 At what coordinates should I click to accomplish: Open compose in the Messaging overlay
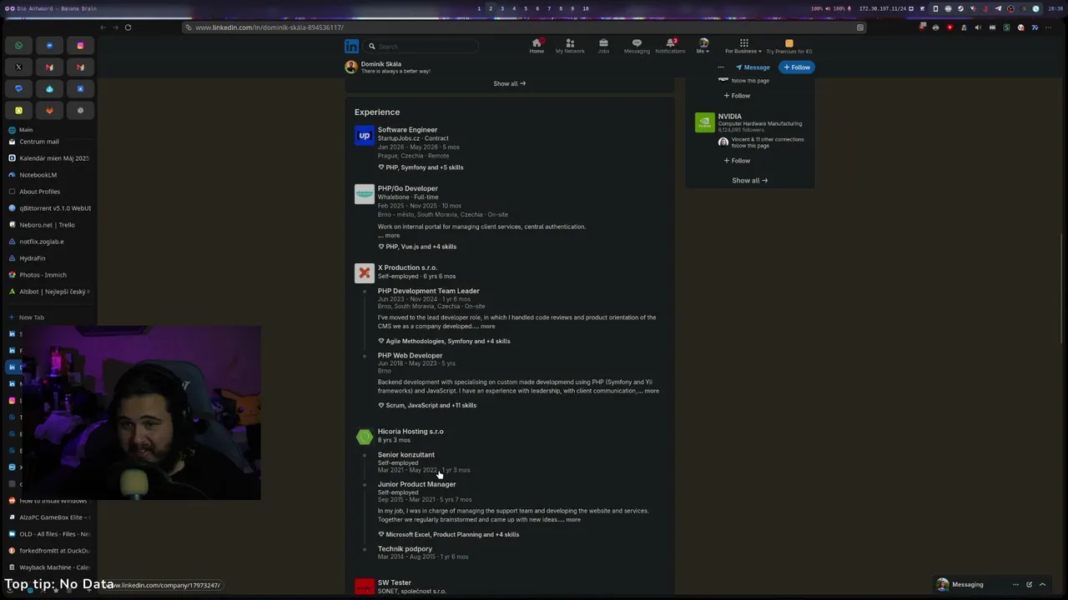(1029, 585)
